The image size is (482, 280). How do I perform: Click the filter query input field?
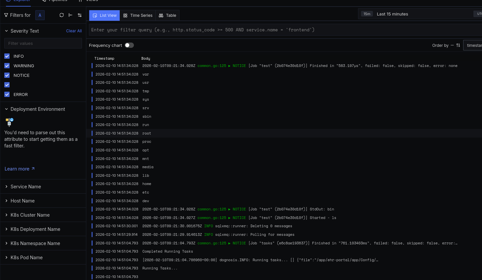(x=284, y=30)
